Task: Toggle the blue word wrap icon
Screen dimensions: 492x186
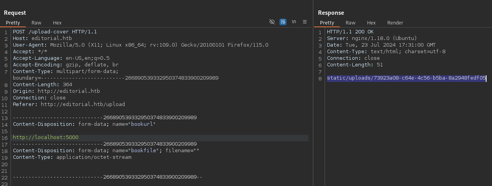Action: click(283, 22)
